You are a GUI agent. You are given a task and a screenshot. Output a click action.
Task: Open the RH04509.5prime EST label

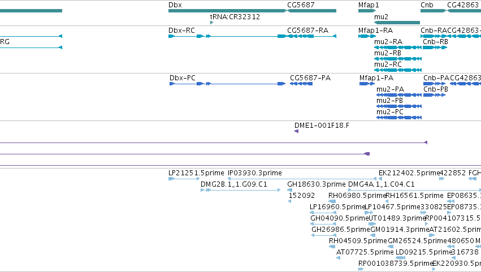click(358, 241)
